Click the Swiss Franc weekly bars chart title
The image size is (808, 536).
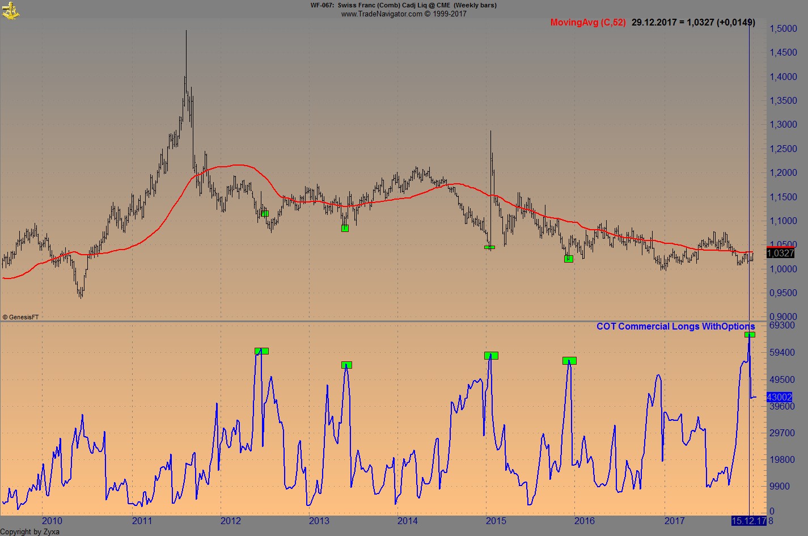404,5
